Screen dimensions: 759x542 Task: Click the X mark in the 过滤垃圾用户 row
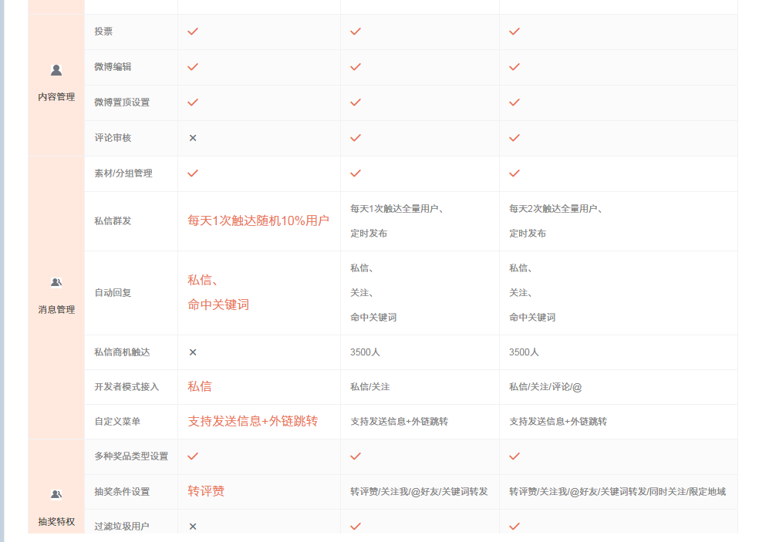click(x=193, y=527)
